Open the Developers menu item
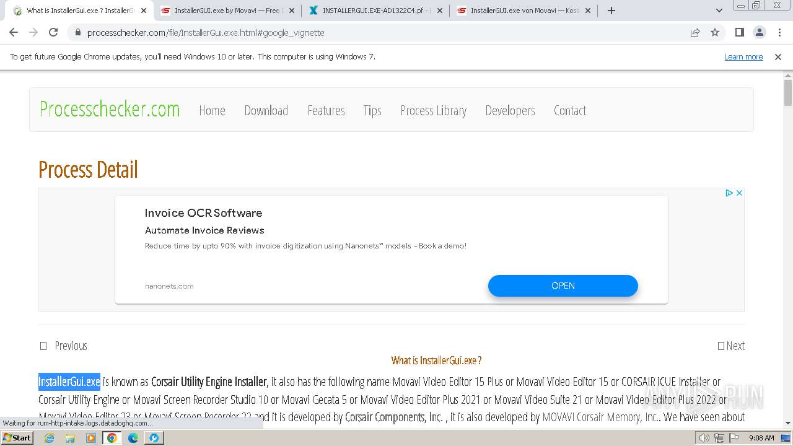Image resolution: width=793 pixels, height=446 pixels. (510, 110)
